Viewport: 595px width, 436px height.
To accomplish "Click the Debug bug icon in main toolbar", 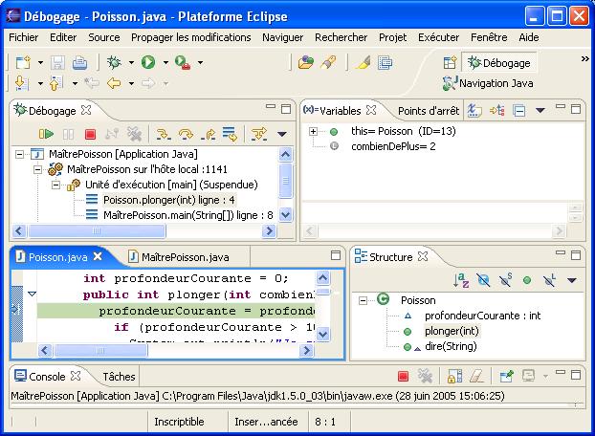I will [115, 62].
